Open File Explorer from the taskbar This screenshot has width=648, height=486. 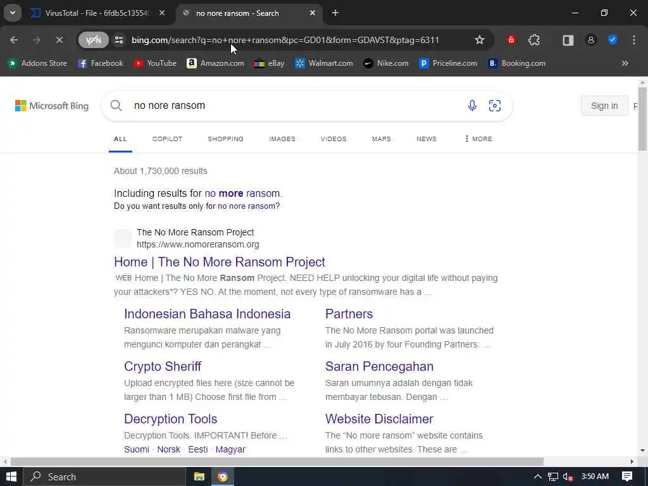click(x=199, y=477)
